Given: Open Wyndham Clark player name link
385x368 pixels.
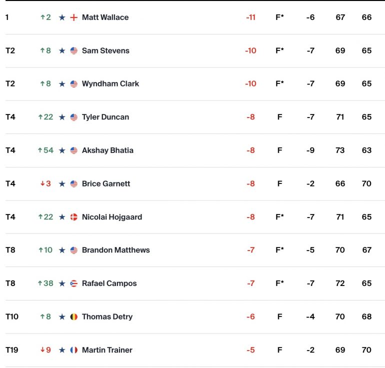Looking at the screenshot, I should (x=110, y=83).
